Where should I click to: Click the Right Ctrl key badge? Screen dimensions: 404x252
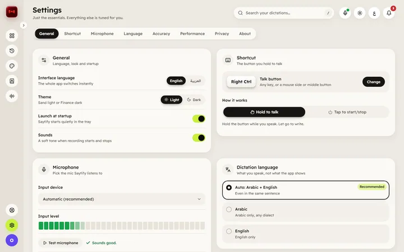(241, 82)
